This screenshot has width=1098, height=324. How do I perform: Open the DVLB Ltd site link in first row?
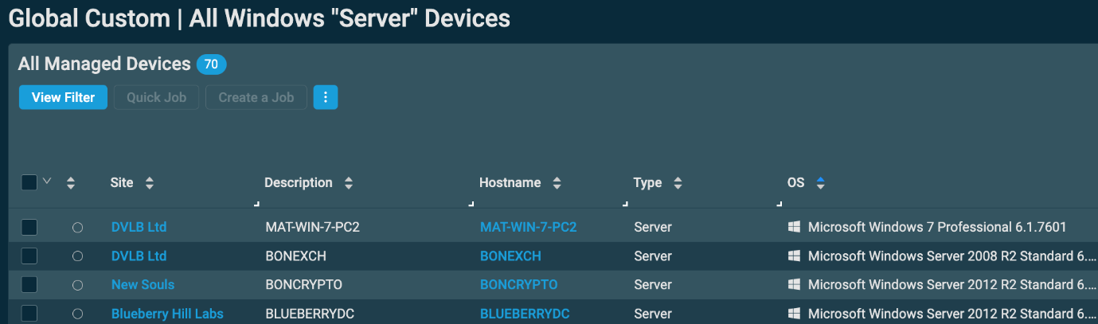139,228
